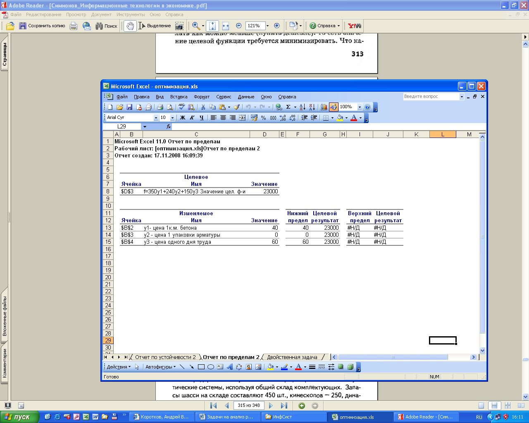This screenshot has width=529, height=423.
Task: Open the Действия dropdown menu
Action: [119, 367]
